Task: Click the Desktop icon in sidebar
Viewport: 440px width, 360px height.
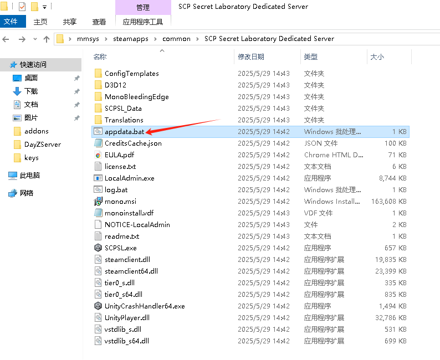Action: [x=17, y=78]
